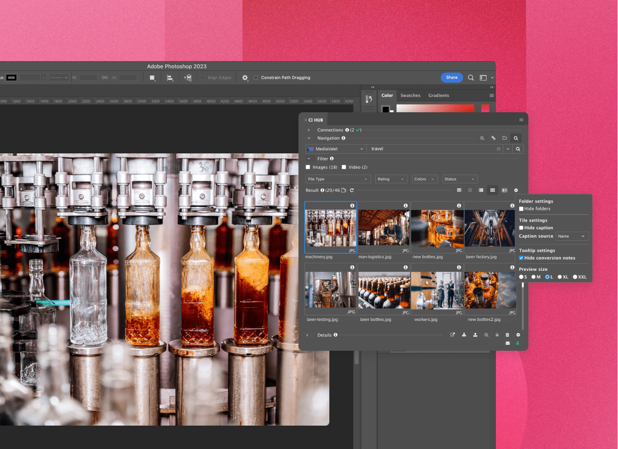Pick a color from the red color ramp
The image size is (618, 449).
tap(435, 109)
